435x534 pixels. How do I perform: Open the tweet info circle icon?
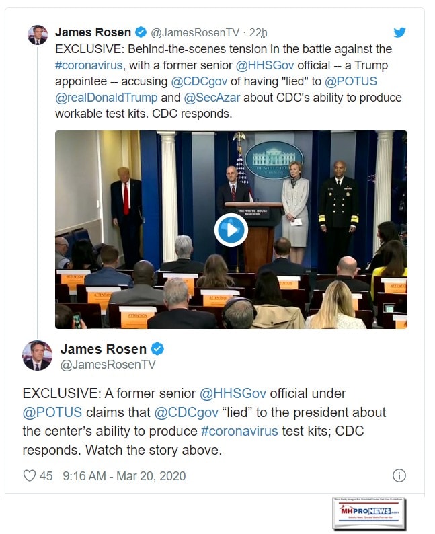(399, 475)
